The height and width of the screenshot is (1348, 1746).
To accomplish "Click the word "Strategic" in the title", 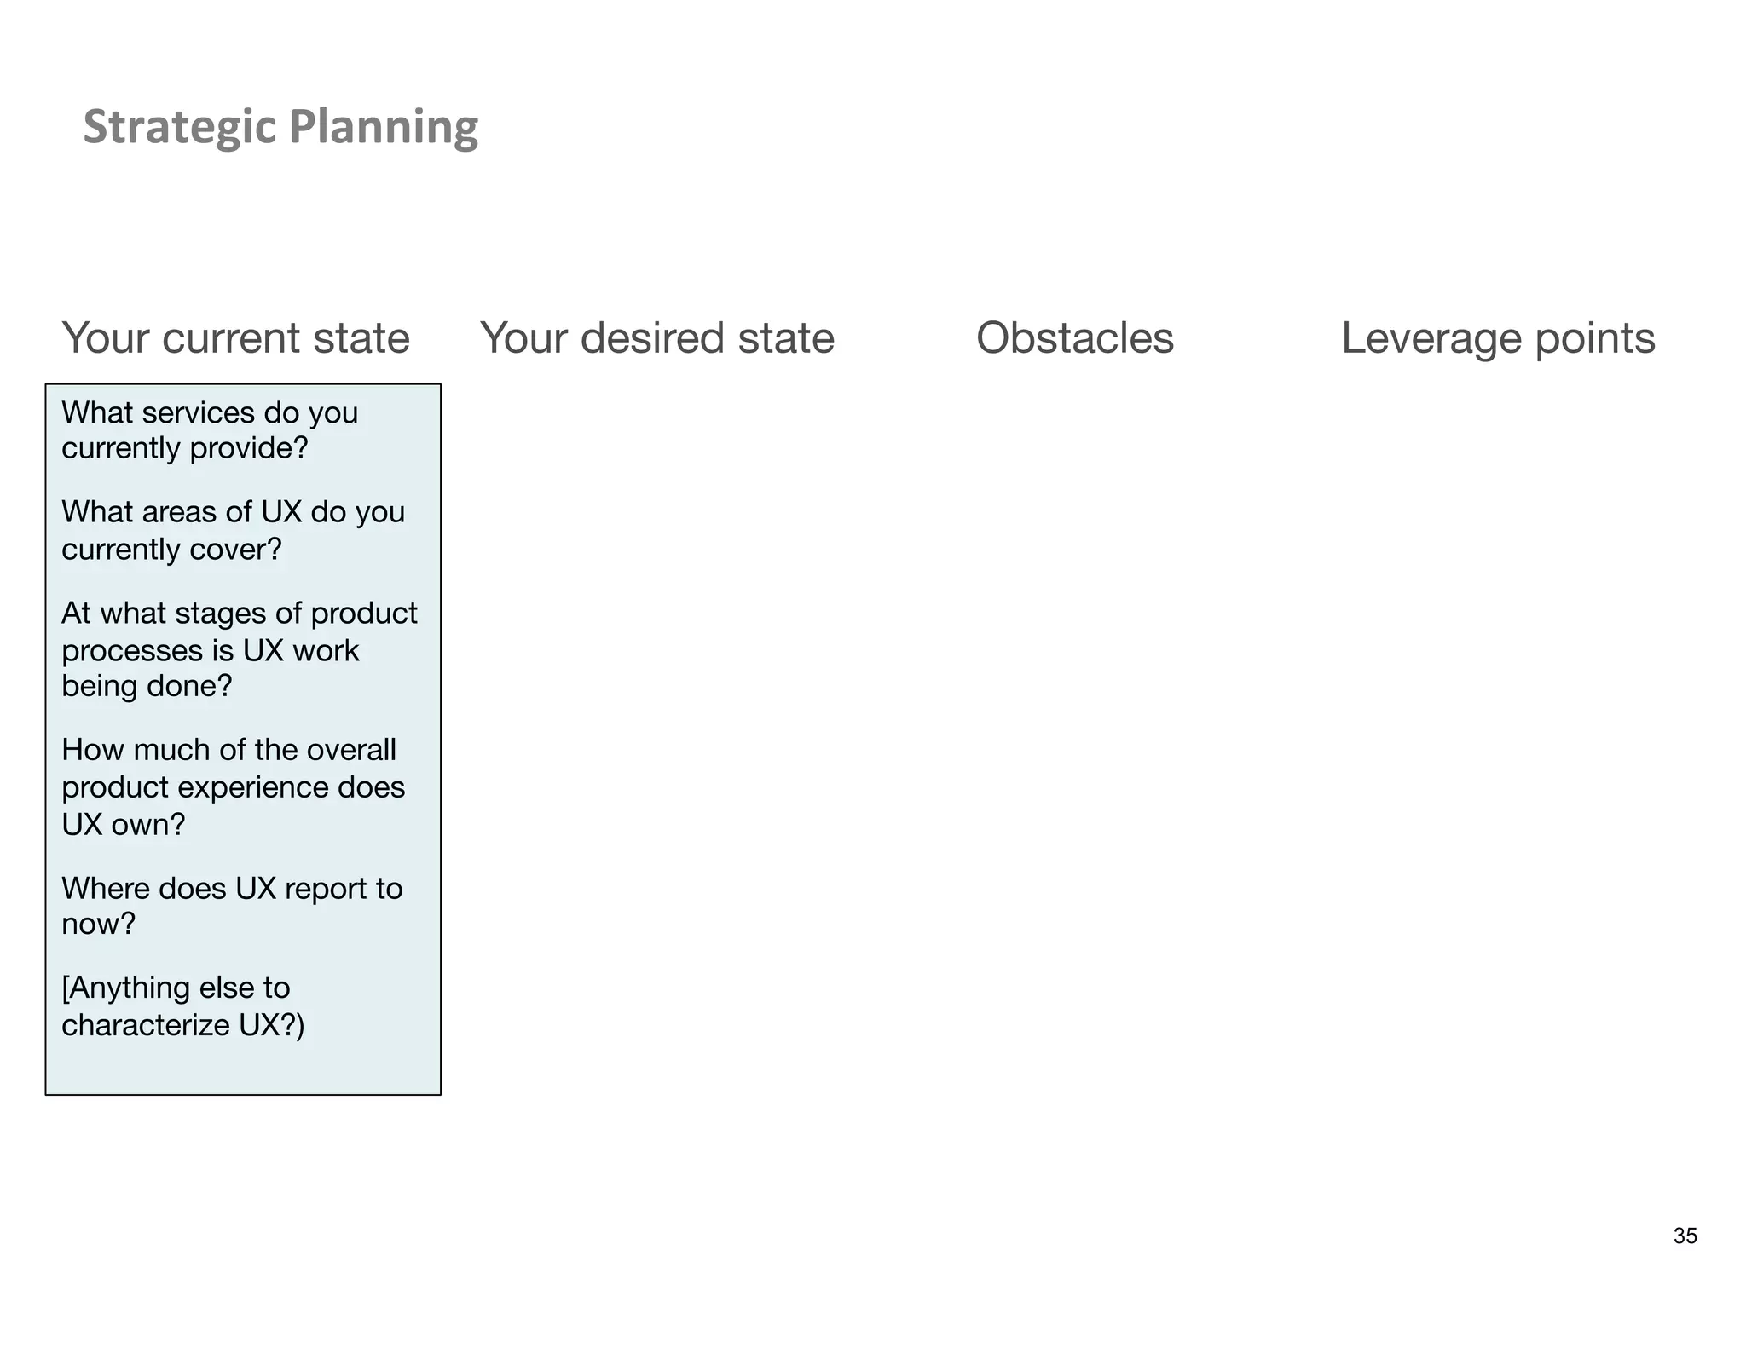I will 180,127.
